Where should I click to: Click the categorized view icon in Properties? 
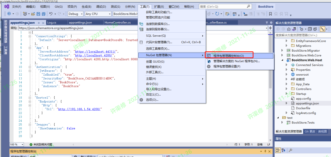coord(278,150)
